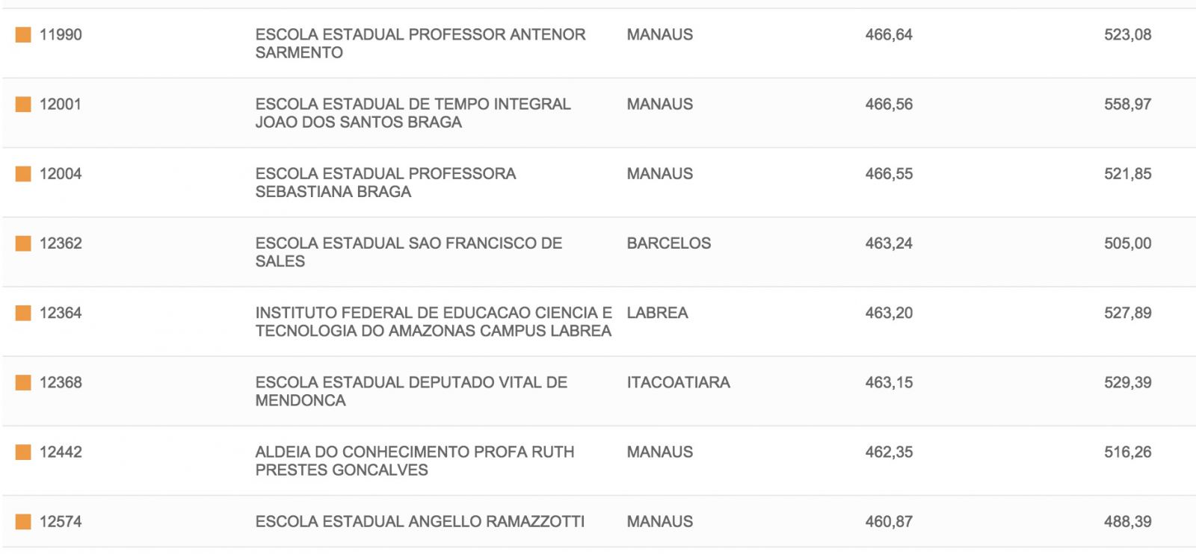Select the orange square next to 12364
The image size is (1196, 554).
(23, 313)
